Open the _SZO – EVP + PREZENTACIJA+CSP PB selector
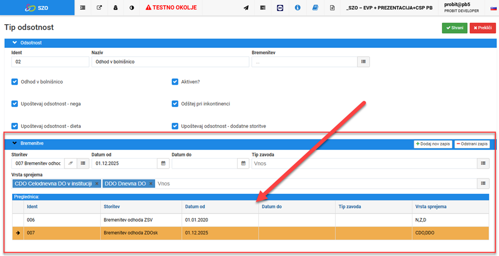 click(x=389, y=8)
